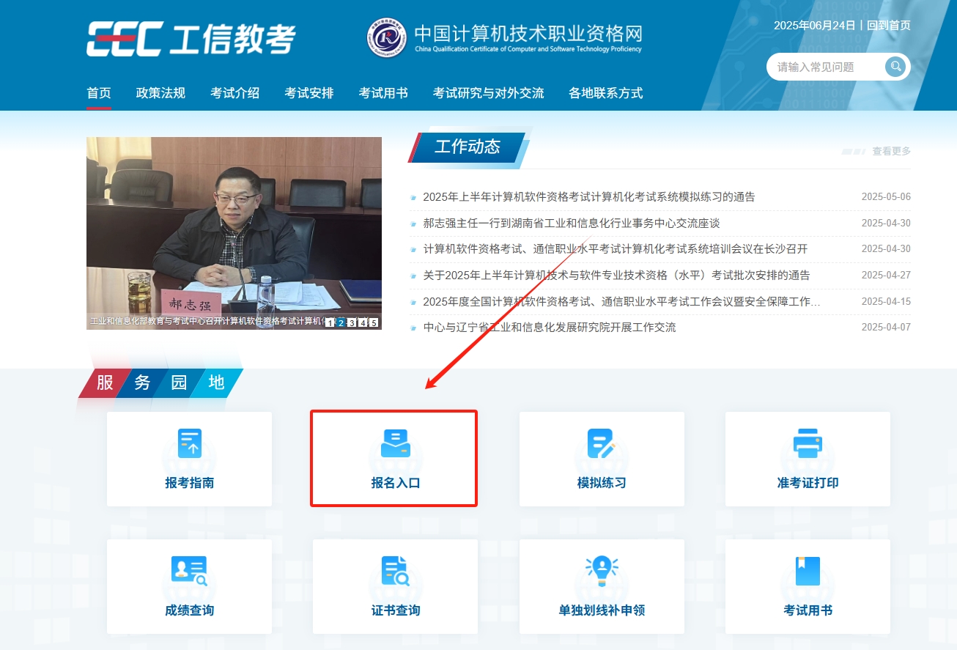This screenshot has width=957, height=650.
Task: Select the 单独划线补申领 lightbulb icon
Action: coord(601,572)
